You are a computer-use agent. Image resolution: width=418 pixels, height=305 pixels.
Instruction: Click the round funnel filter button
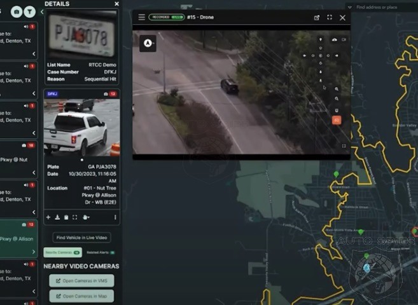point(30,12)
